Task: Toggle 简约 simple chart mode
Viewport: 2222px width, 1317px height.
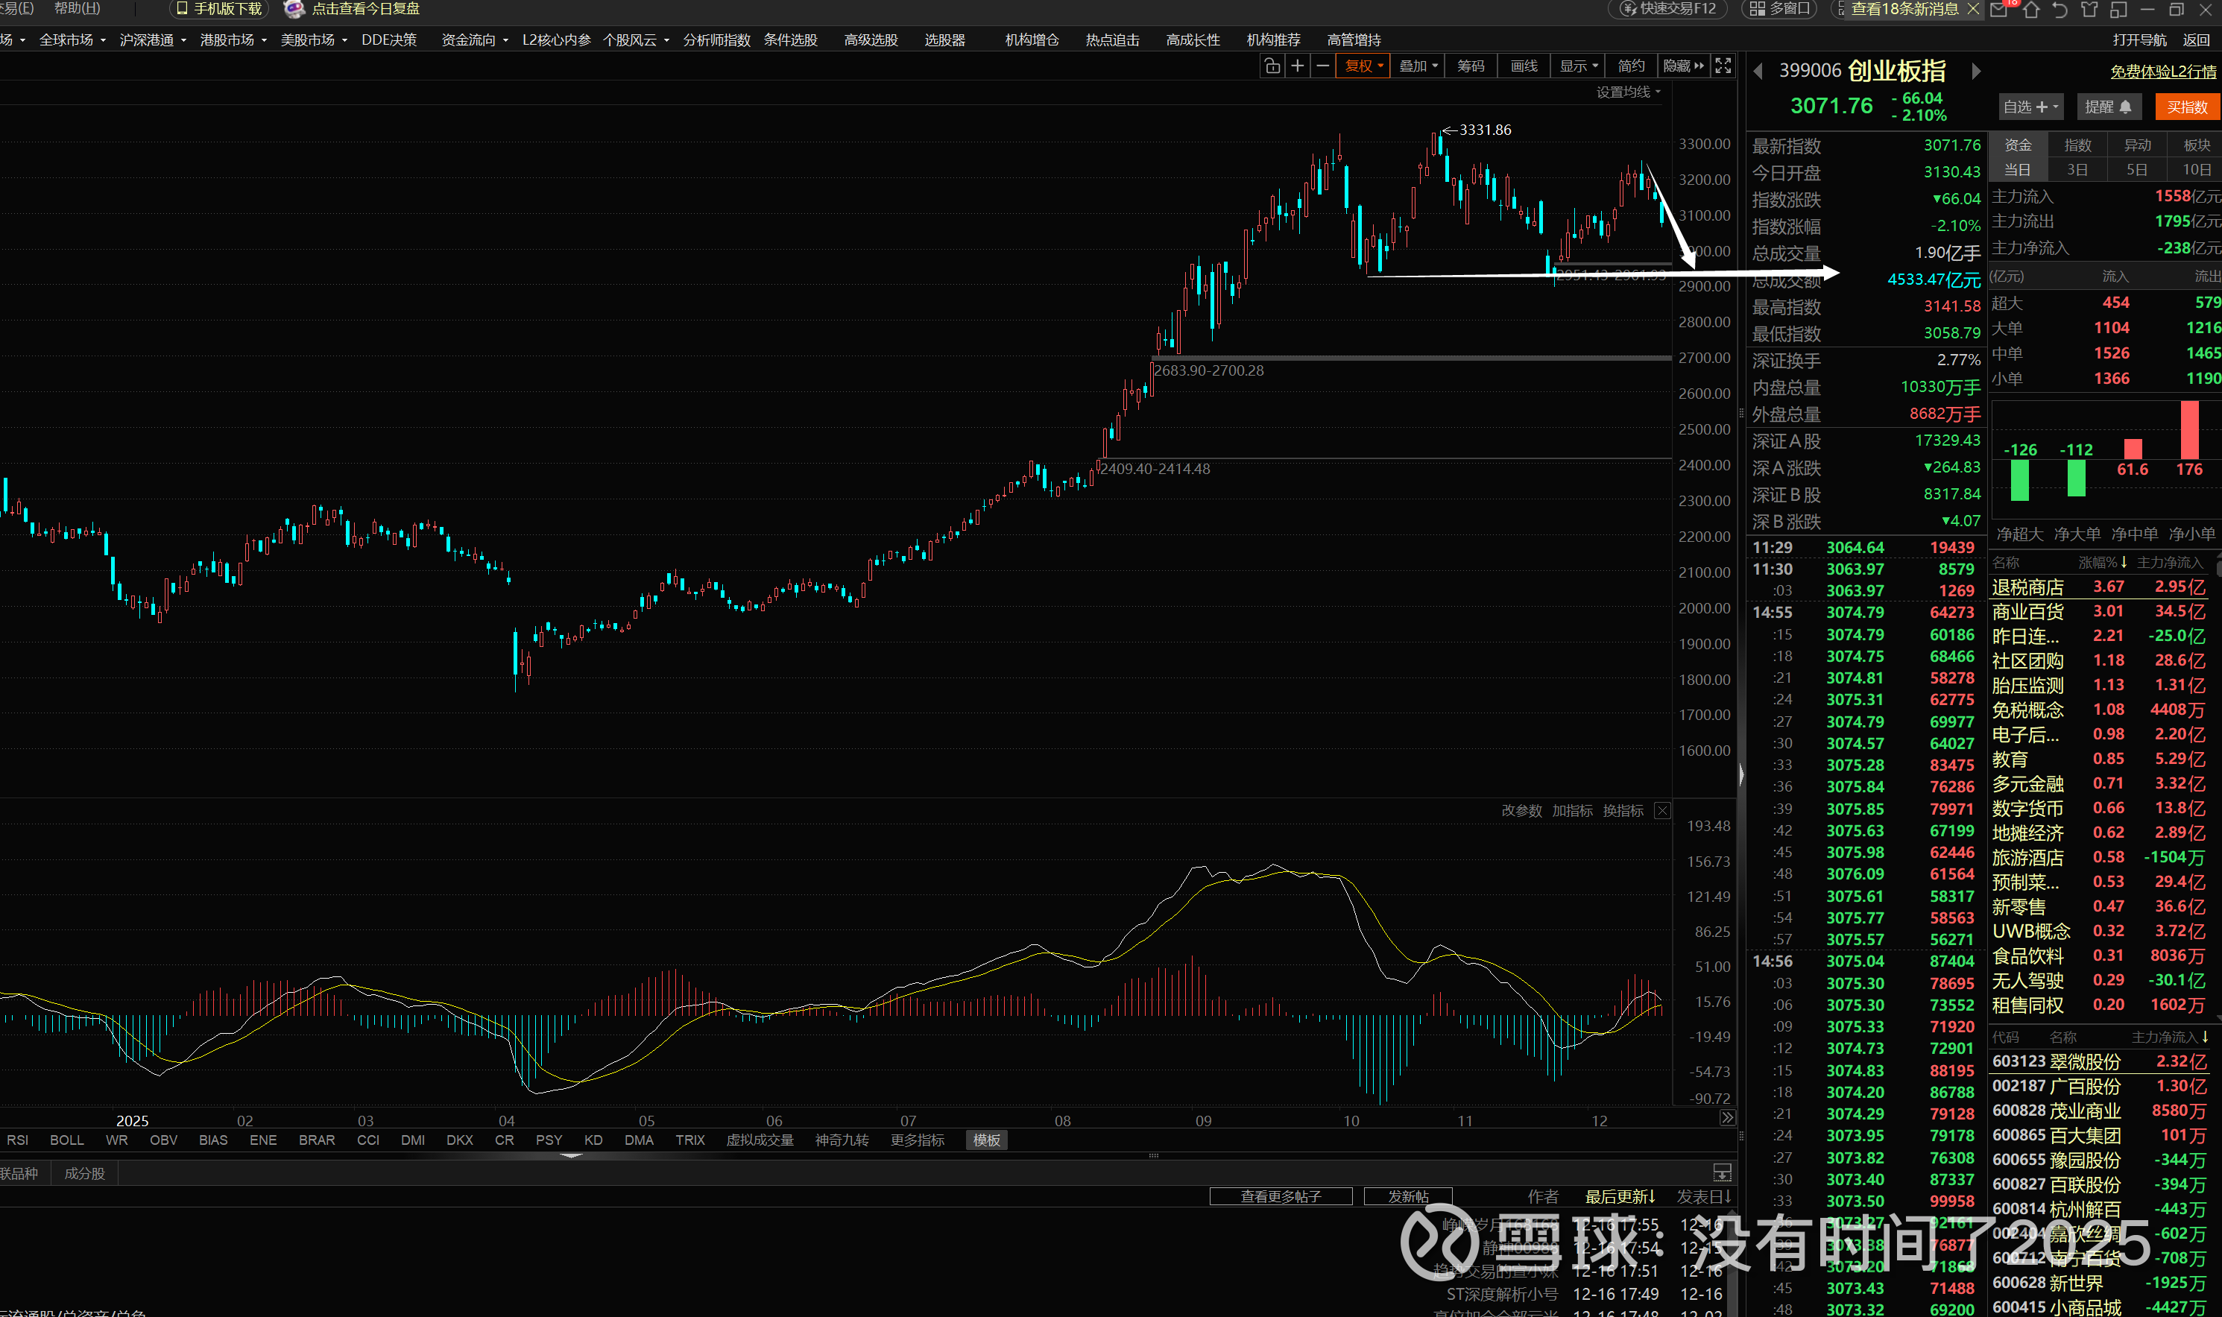Action: click(1631, 66)
